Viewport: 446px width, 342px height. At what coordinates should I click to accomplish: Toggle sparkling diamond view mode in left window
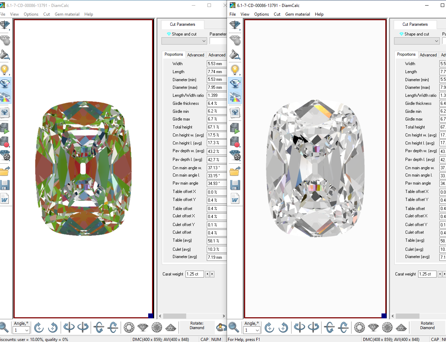(5, 84)
